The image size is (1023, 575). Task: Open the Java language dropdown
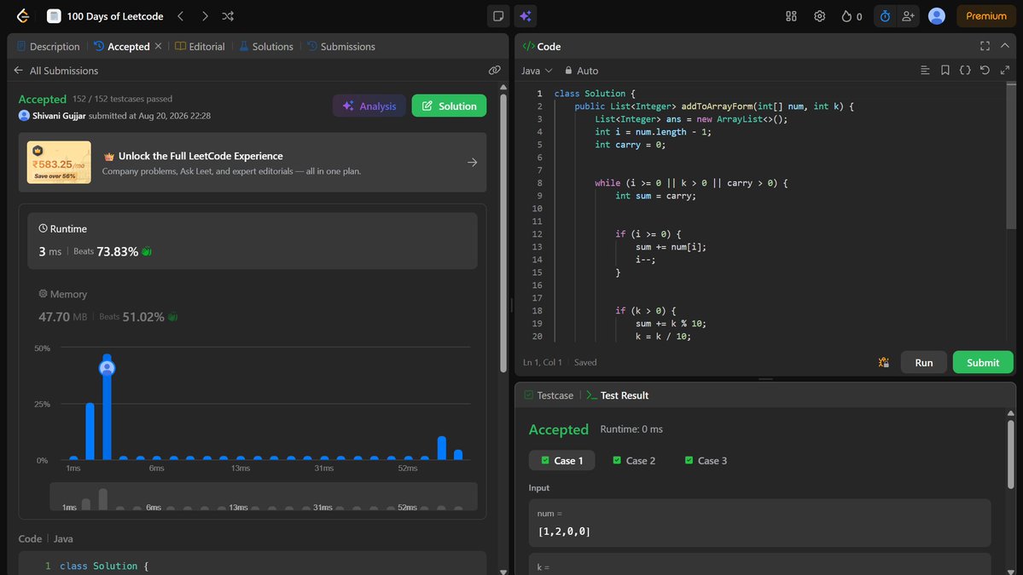tap(537, 71)
